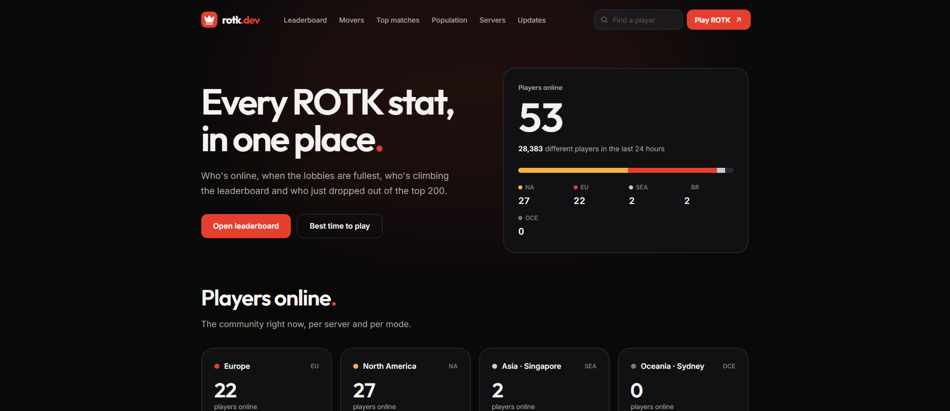Click the Open leaderboard button
Viewport: 950px width, 411px height.
246,226
